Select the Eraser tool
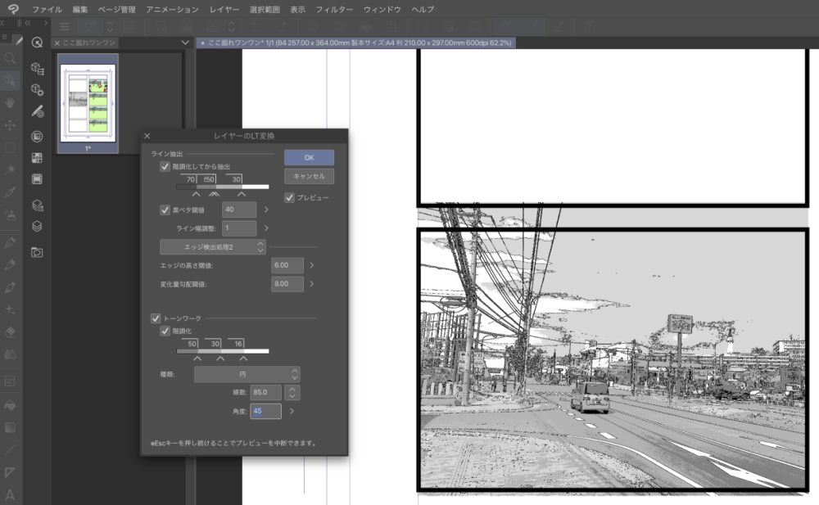The image size is (819, 505). (x=10, y=332)
